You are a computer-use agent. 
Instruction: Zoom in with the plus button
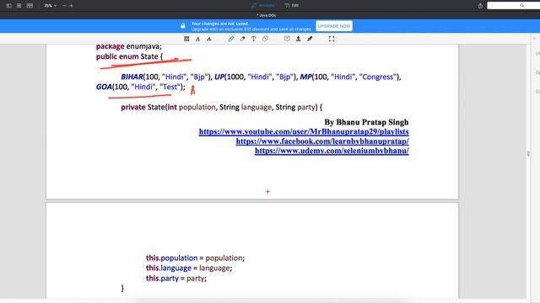[x=71, y=6]
